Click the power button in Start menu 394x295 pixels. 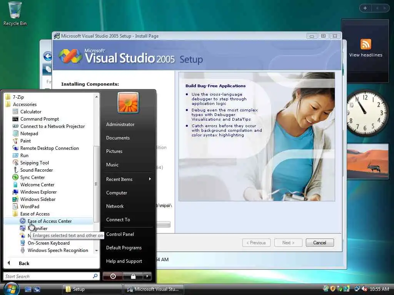[113, 276]
